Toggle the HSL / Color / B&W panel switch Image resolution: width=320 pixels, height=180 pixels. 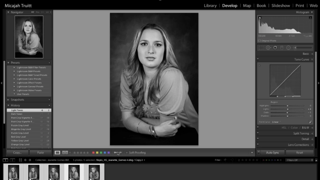click(258, 127)
